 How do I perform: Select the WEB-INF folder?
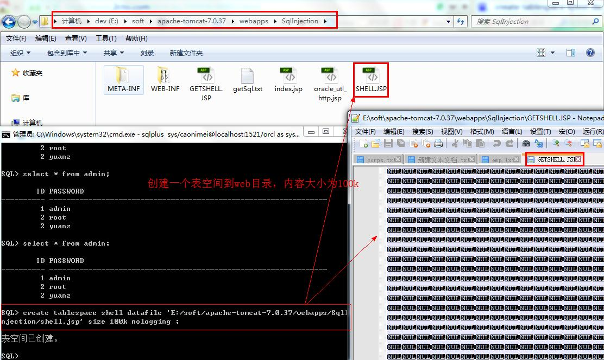[165, 80]
